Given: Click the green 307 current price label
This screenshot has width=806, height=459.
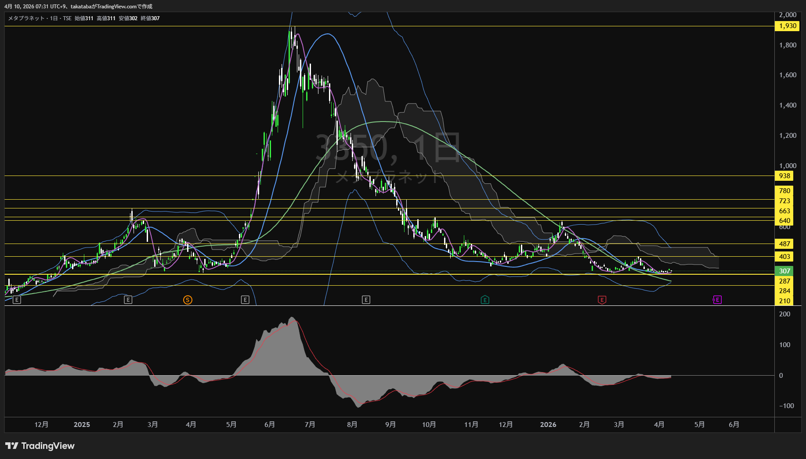Looking at the screenshot, I should [784, 271].
